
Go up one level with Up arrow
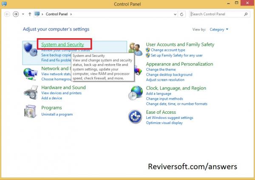tap(30, 14)
